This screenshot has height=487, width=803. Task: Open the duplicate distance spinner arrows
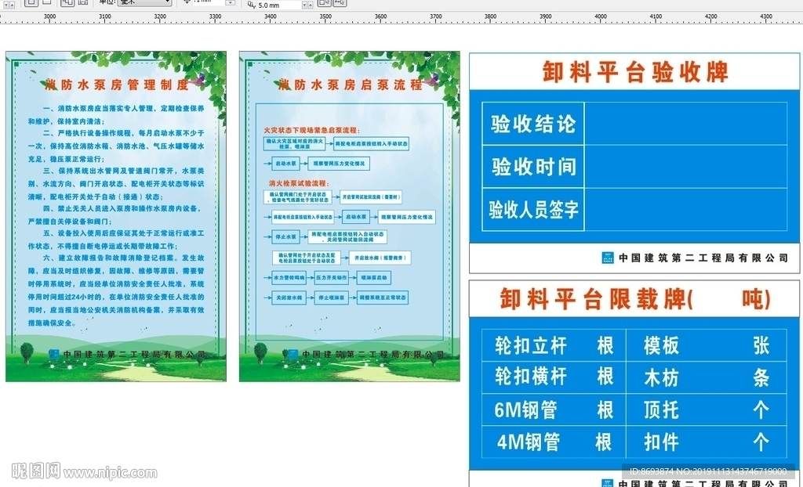click(x=307, y=4)
